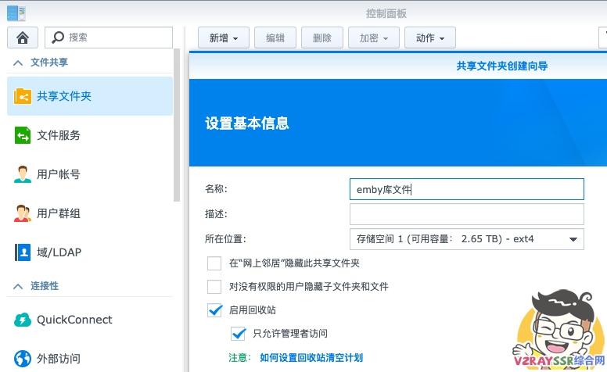Open File Services green icon

click(23, 135)
